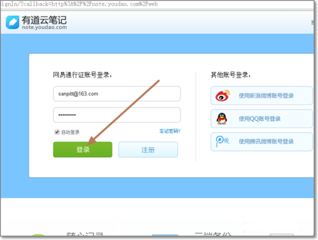Screen dimensions: 318x240
Task: Click the QQ penguin icon
Action: (x=222, y=118)
